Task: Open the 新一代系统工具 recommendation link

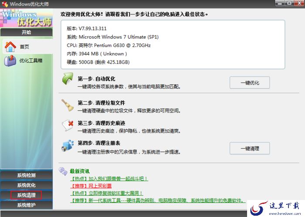Action: (158, 200)
